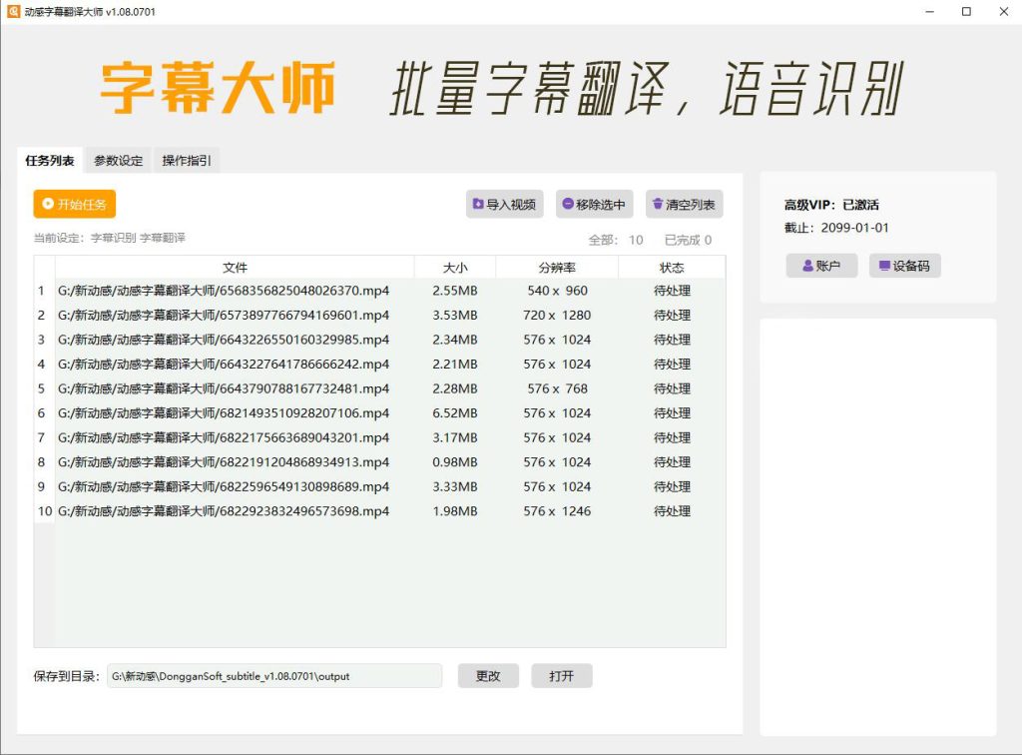Select the file row ending 6370.mp4
This screenshot has height=755, width=1022.
[224, 292]
